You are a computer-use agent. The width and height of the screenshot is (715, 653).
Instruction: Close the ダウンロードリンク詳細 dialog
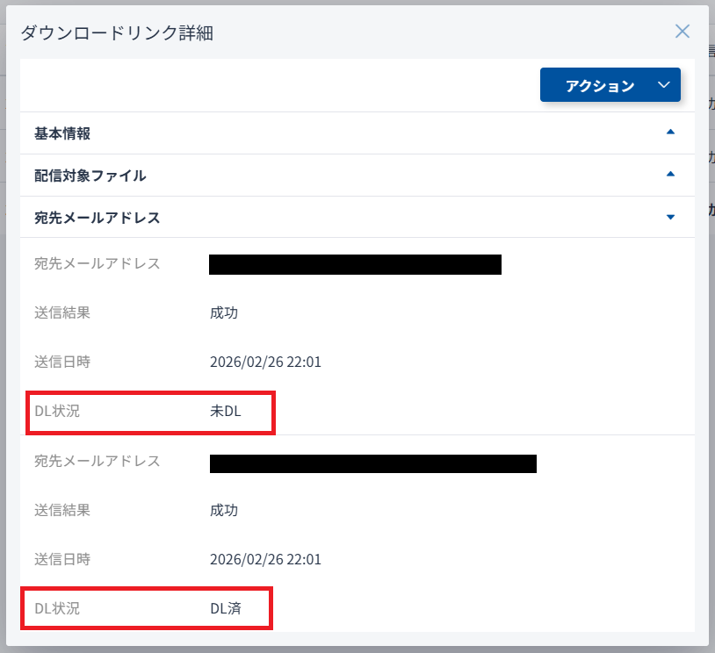pyautogui.click(x=682, y=32)
